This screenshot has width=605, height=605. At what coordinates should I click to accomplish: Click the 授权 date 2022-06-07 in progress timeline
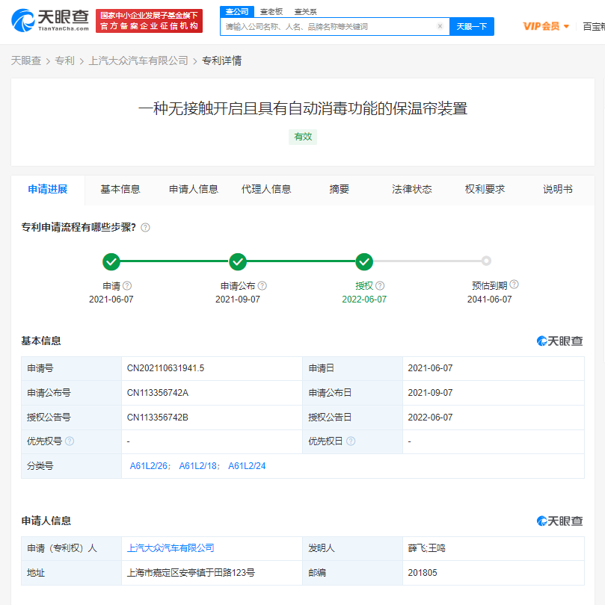[x=364, y=300]
